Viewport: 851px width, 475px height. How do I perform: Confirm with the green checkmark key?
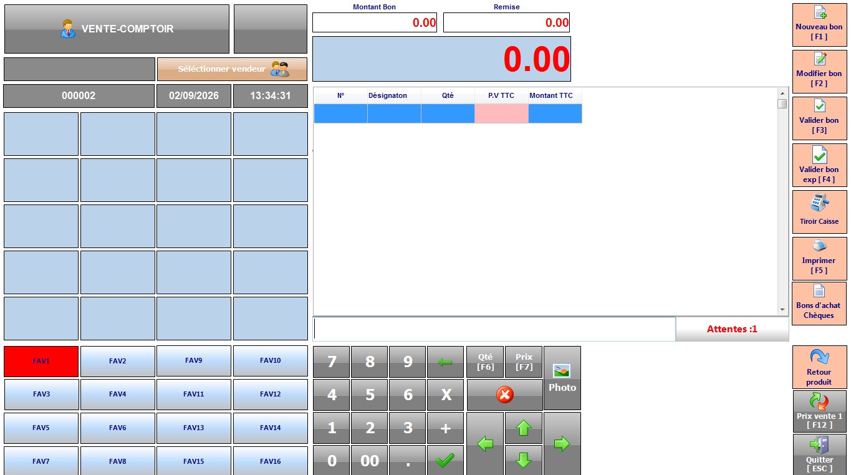(x=445, y=461)
